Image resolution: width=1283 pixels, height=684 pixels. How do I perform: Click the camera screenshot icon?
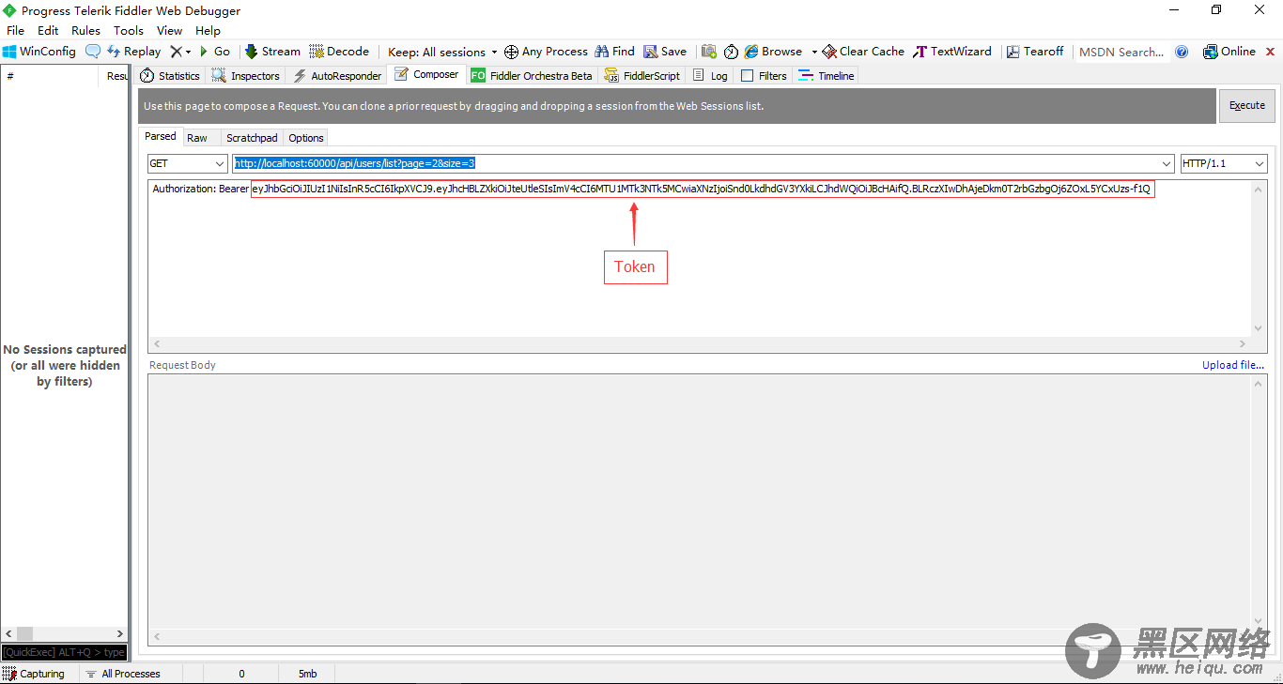tap(709, 52)
